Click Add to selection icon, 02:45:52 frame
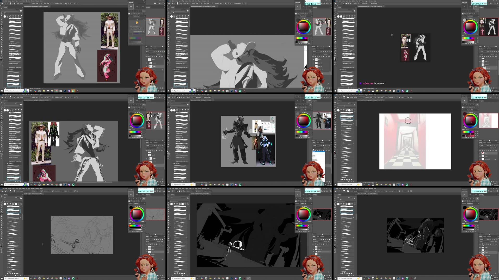The image size is (499, 280). coord(179,191)
